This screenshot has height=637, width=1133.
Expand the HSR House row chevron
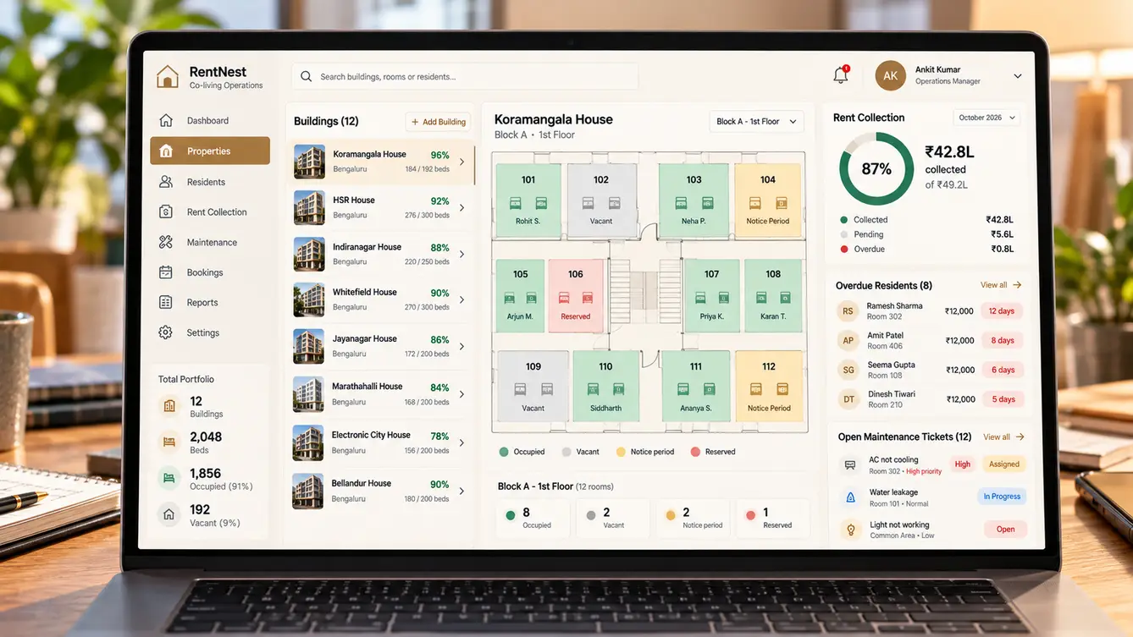(461, 207)
